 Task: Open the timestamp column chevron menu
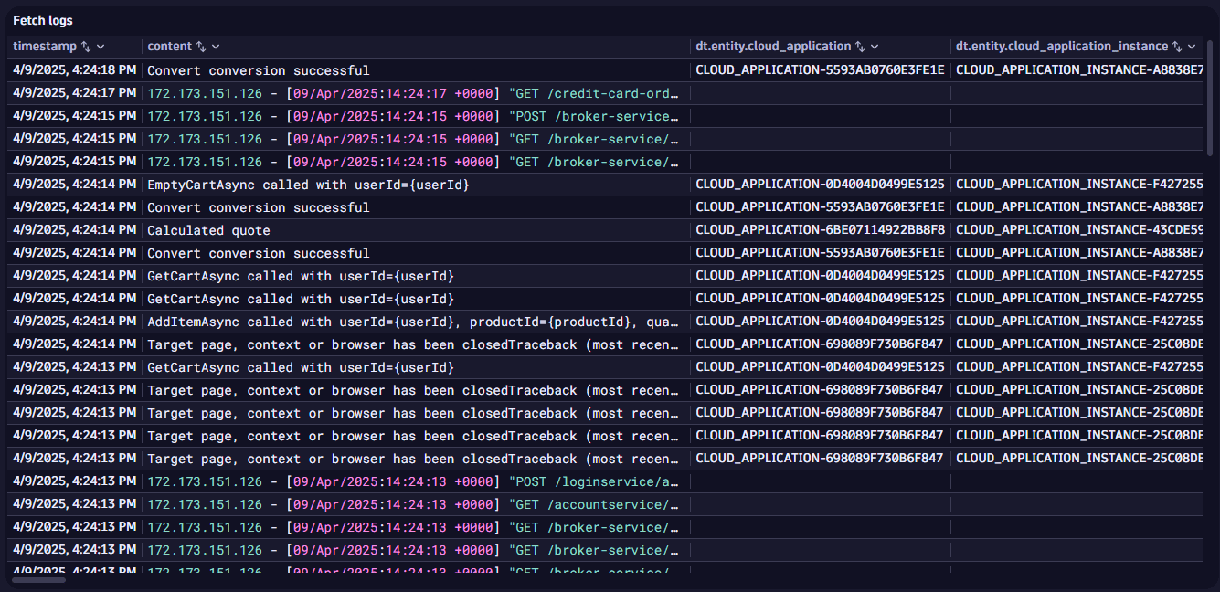101,47
